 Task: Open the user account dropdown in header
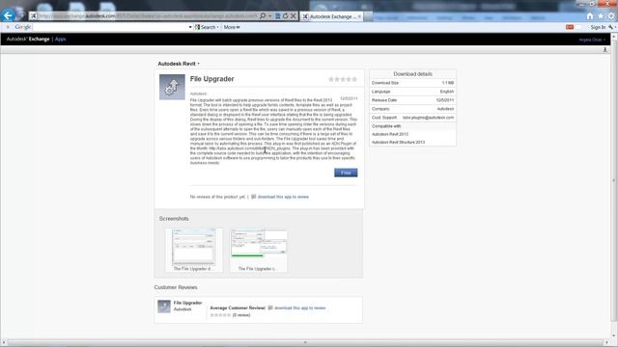point(592,40)
